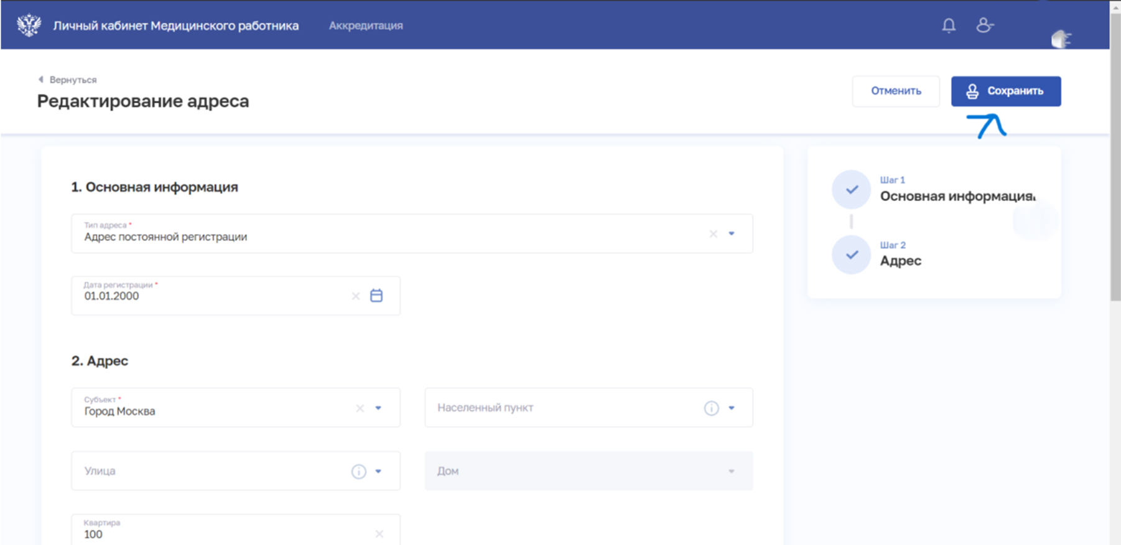Open the notifications bell
The height and width of the screenshot is (545, 1121).
949,26
